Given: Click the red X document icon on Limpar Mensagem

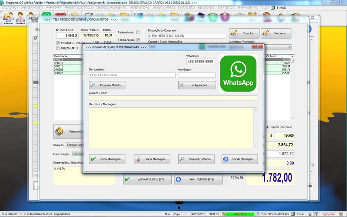Looking at the screenshot, I should pos(137,159).
